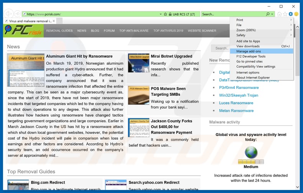Click the page scrollbar down arrow
The image size is (303, 193).
pyautogui.click(x=297, y=187)
